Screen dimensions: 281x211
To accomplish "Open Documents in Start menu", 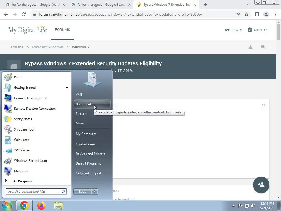I will 92,104.
